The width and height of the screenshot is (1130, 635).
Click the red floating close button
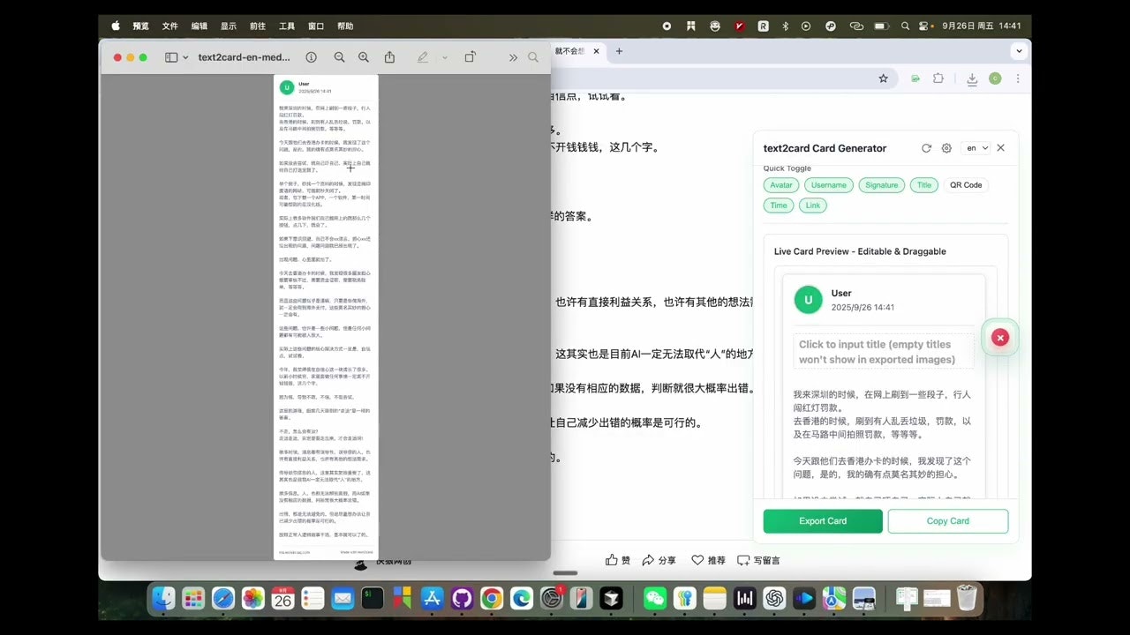tap(999, 338)
